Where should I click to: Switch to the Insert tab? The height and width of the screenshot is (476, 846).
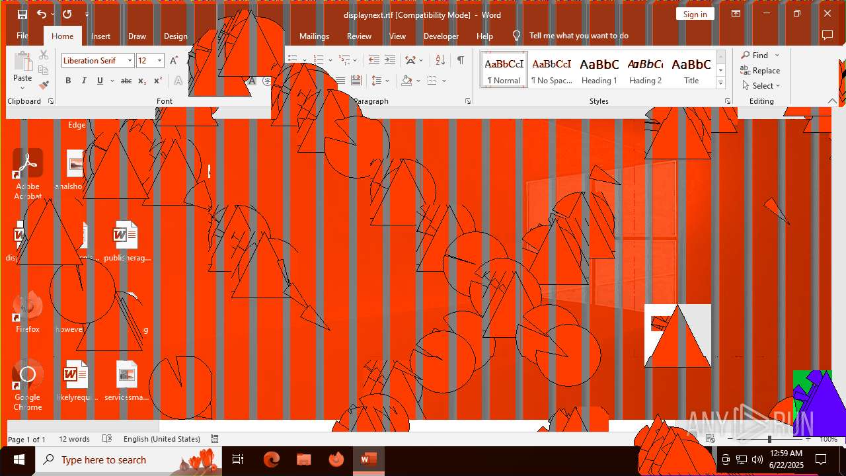(100, 36)
